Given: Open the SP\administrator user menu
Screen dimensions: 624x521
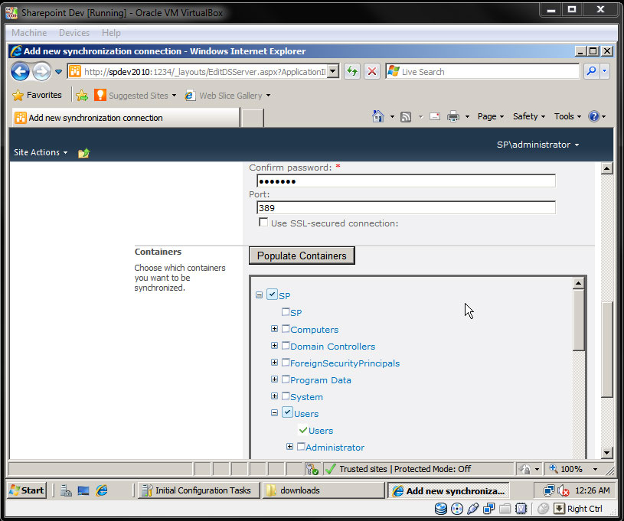Looking at the screenshot, I should [537, 145].
